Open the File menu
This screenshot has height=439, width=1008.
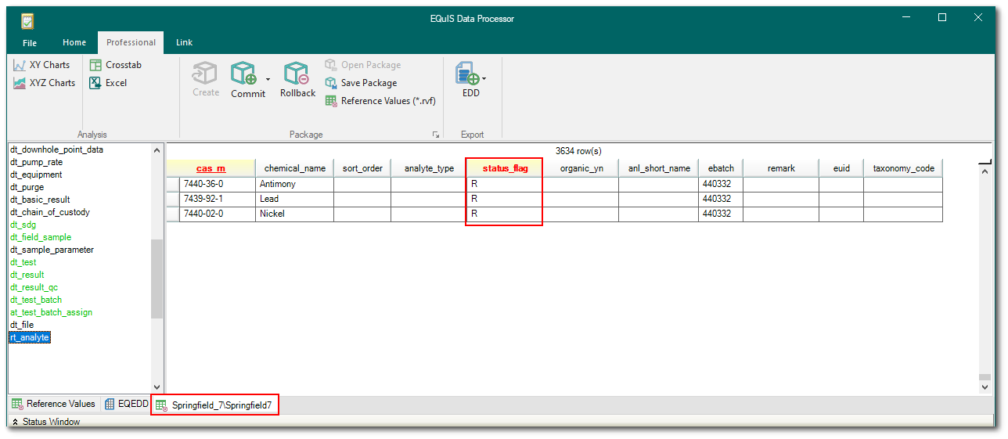click(30, 42)
